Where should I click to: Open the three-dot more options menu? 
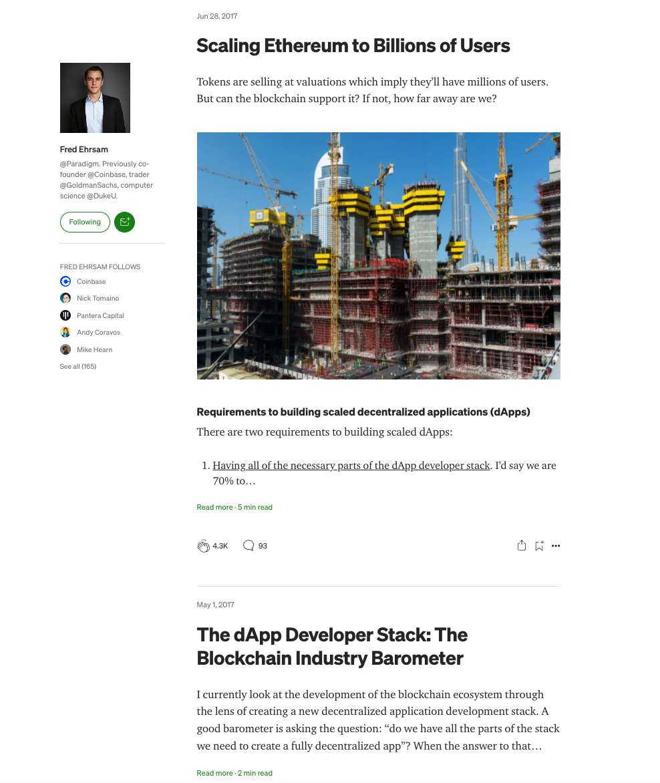point(556,546)
